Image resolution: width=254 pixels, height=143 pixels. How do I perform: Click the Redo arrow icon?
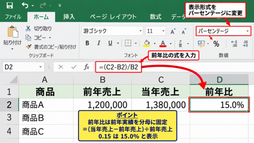[43, 5]
